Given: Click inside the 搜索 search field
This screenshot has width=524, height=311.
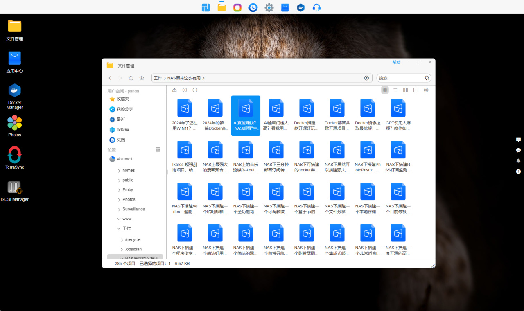Looking at the screenshot, I should [400, 78].
